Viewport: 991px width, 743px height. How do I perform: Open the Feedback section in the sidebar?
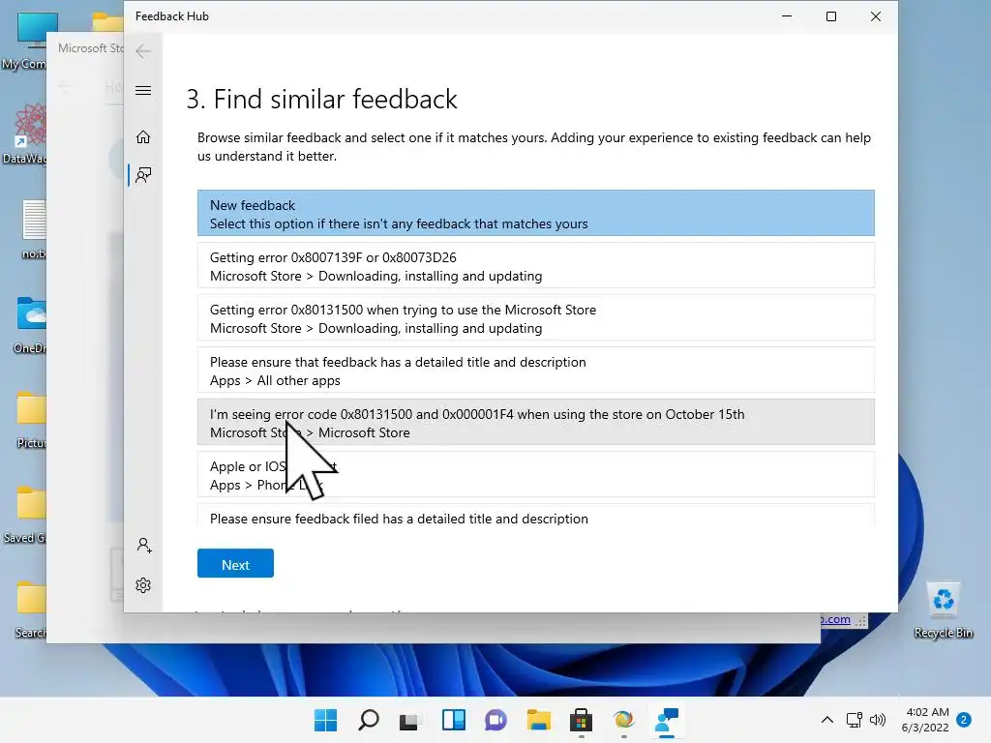143,175
